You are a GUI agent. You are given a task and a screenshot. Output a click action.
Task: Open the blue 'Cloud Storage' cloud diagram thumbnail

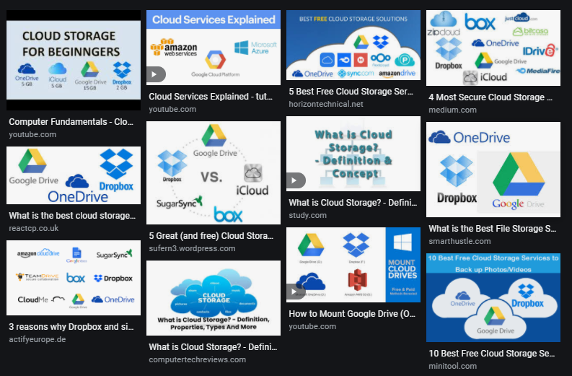point(214,298)
